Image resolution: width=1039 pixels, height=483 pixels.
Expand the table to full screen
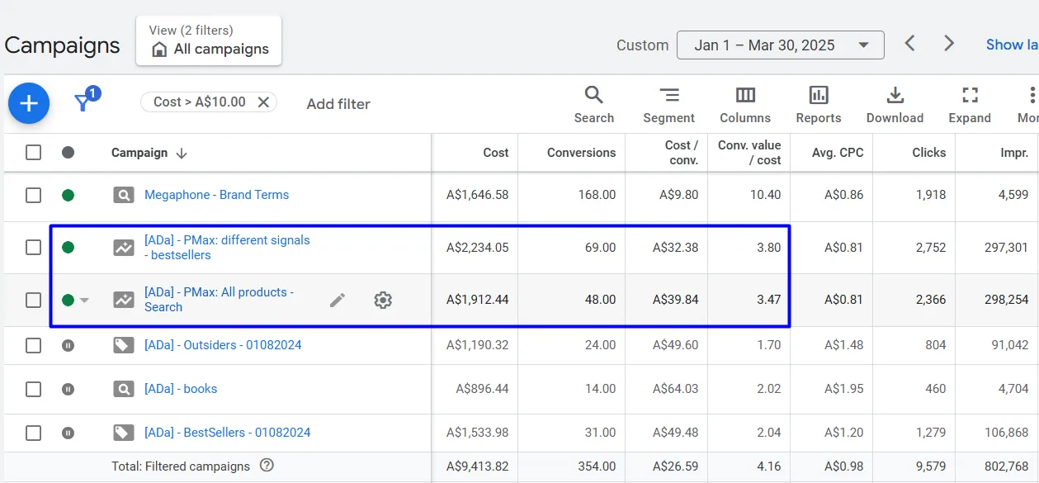click(x=970, y=103)
